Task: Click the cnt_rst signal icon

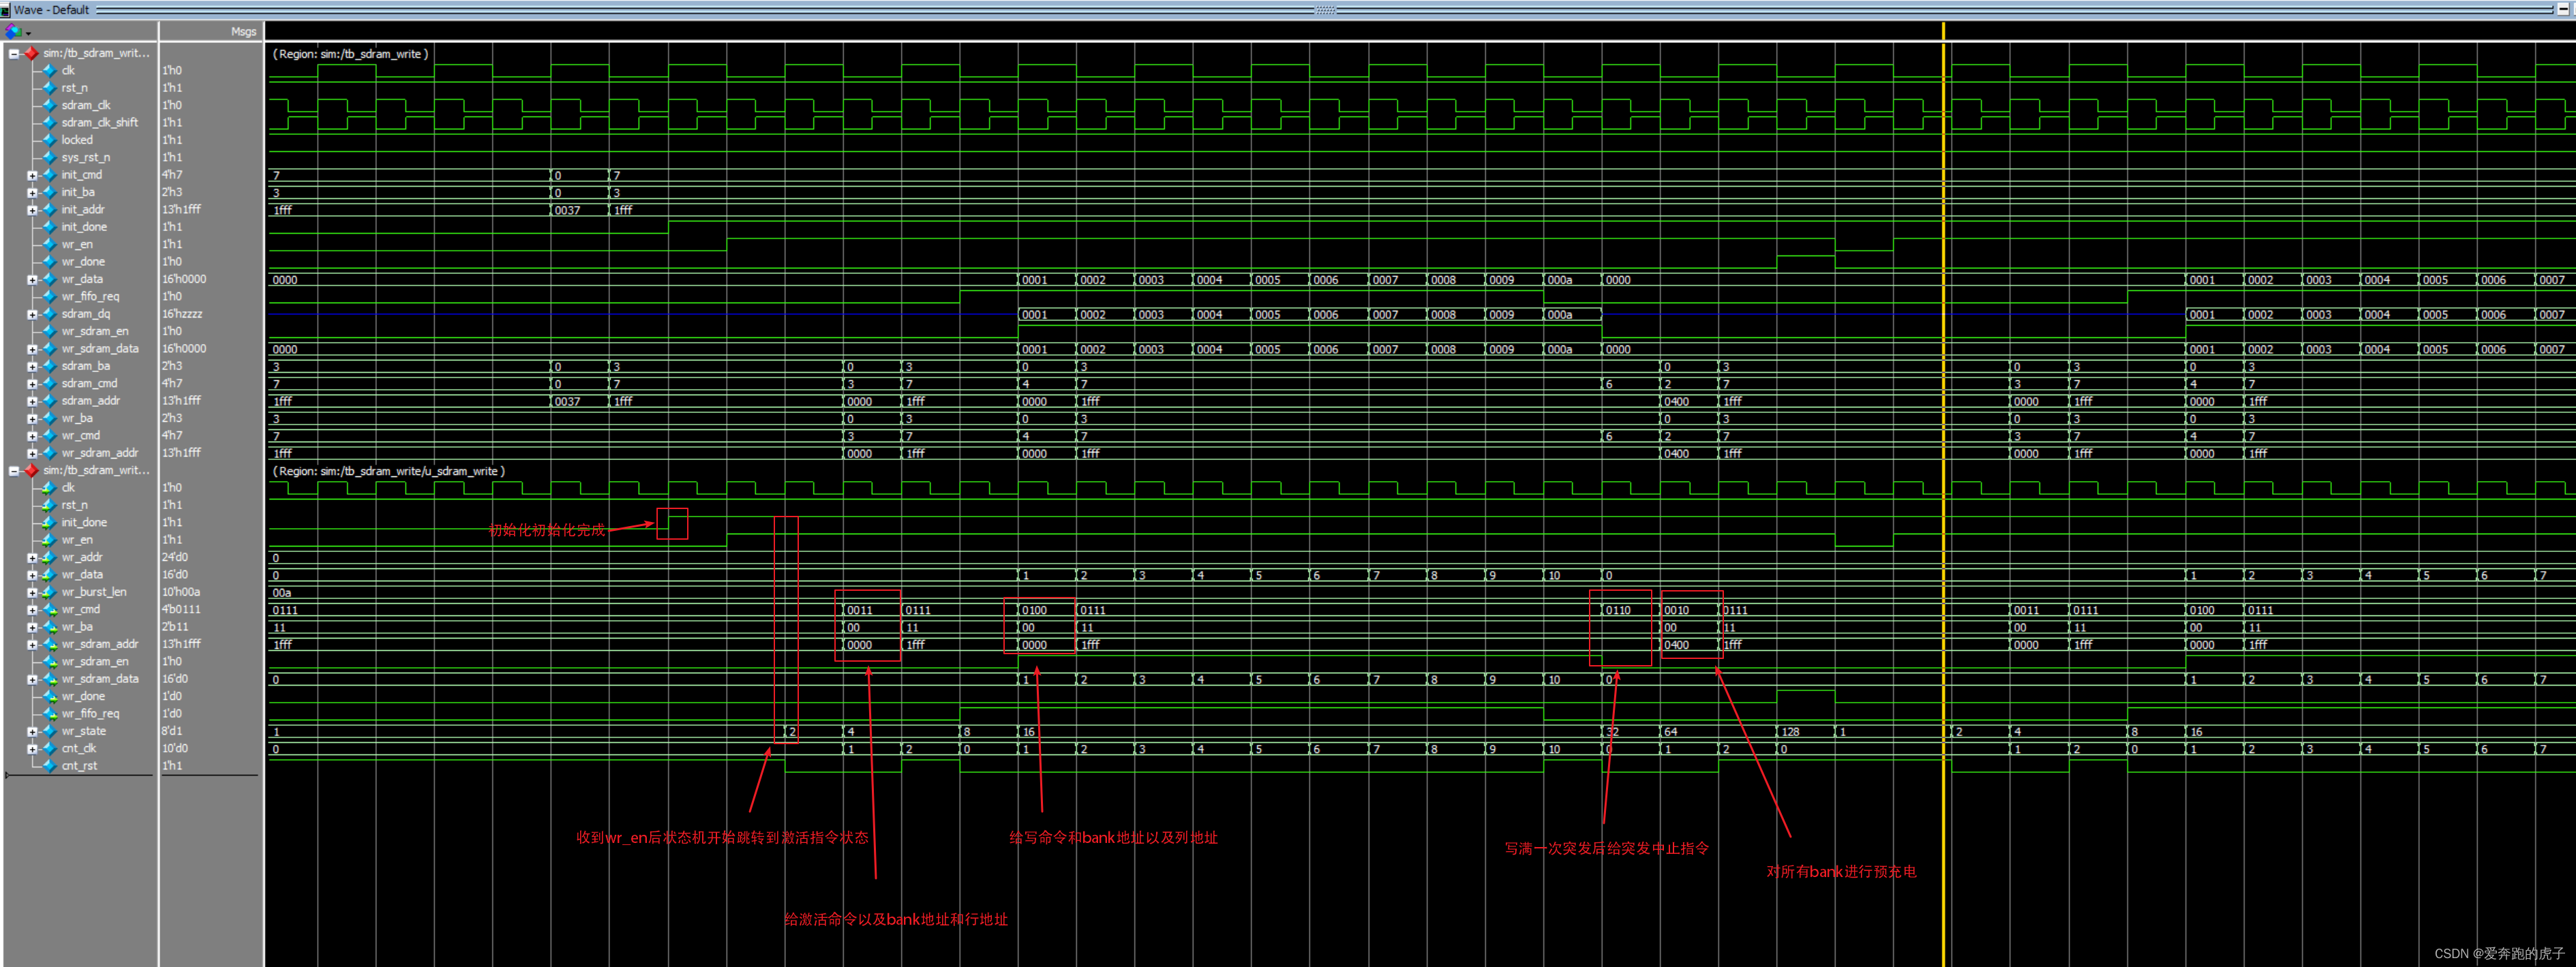Action: tap(49, 766)
